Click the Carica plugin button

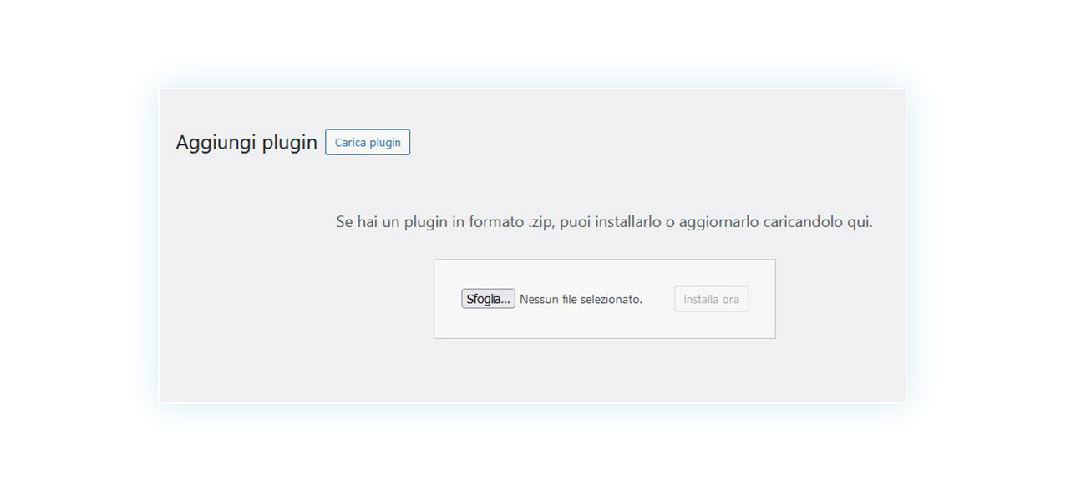(x=368, y=142)
